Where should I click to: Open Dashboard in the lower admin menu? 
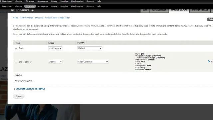point(7,6)
